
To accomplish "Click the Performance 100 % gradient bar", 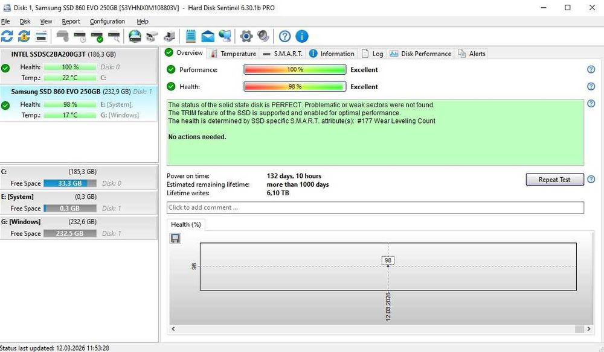I will 295,69.
